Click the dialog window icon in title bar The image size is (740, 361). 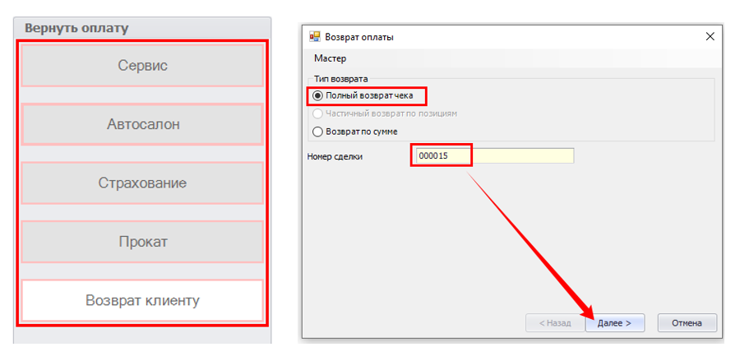pyautogui.click(x=314, y=37)
